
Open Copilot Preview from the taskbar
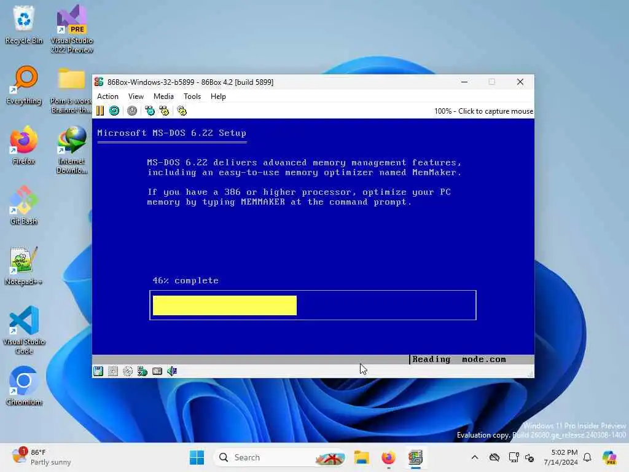609,457
